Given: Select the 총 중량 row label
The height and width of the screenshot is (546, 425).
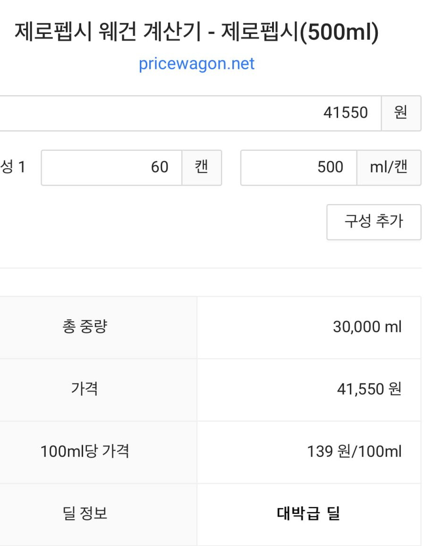Looking at the screenshot, I should click(85, 327).
